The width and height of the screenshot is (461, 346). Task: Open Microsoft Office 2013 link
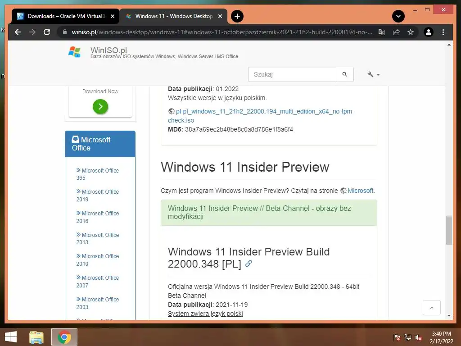coord(97,239)
